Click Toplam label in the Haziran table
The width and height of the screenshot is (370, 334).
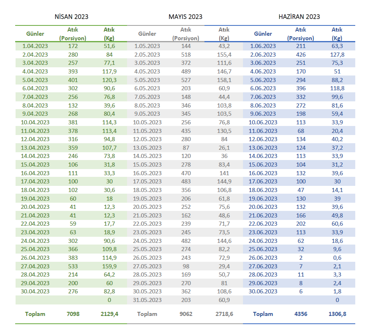click(263, 314)
